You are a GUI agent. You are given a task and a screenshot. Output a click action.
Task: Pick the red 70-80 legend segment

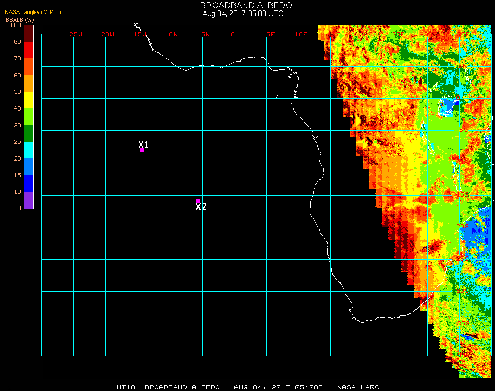[29, 50]
